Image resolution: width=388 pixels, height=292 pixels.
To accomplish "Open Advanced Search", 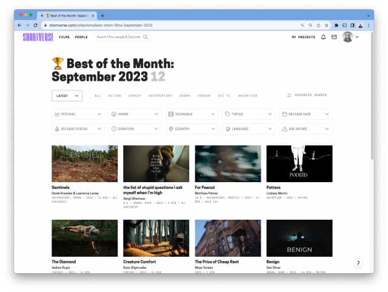I will 307,95.
